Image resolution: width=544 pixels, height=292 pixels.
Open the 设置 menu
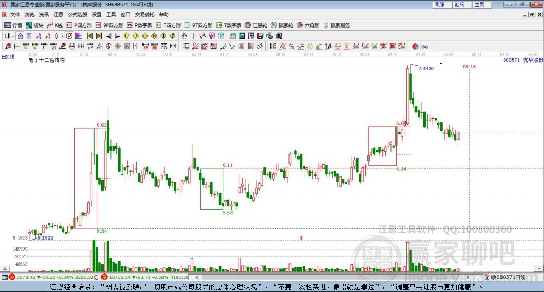[x=97, y=14]
